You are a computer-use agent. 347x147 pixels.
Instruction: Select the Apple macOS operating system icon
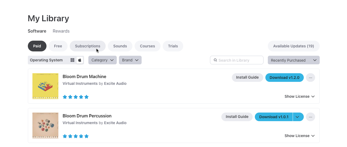pos(80,60)
